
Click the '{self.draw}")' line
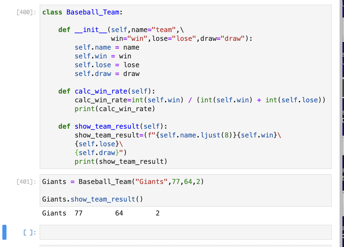click(x=101, y=153)
